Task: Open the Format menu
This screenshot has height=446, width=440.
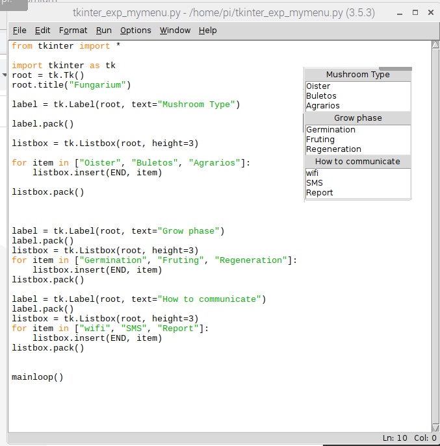Action: click(73, 30)
